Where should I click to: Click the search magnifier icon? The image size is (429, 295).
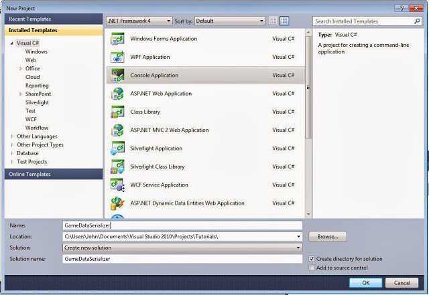pos(417,21)
